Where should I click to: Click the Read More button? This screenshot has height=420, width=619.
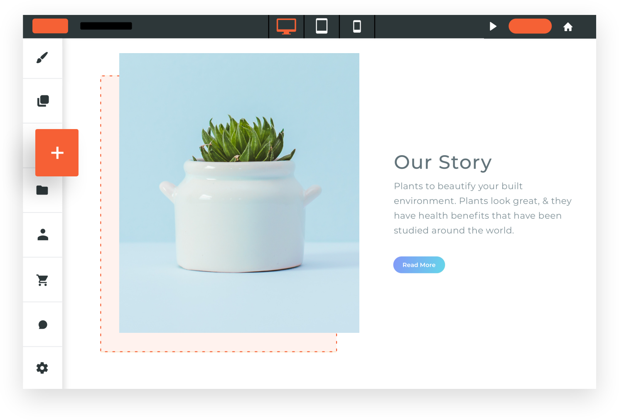(419, 265)
